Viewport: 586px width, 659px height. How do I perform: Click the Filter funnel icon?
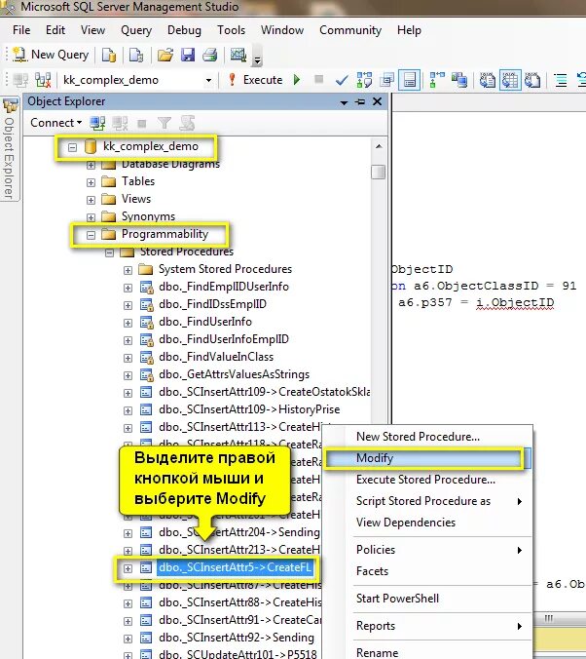point(165,123)
